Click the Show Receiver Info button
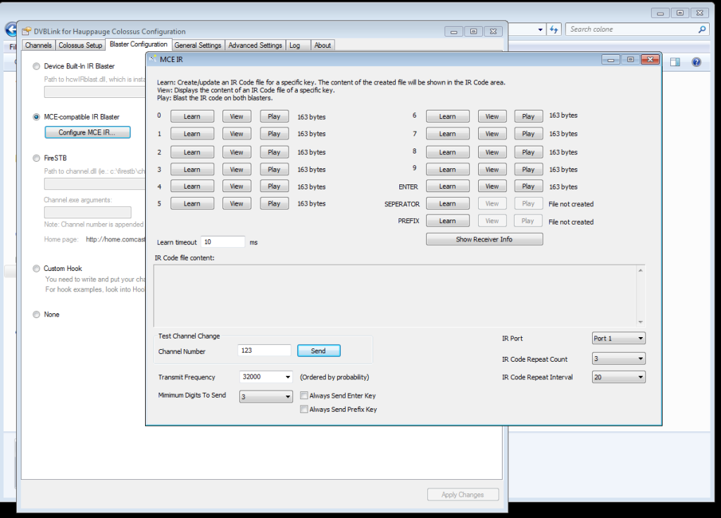Image resolution: width=721 pixels, height=518 pixels. (484, 239)
